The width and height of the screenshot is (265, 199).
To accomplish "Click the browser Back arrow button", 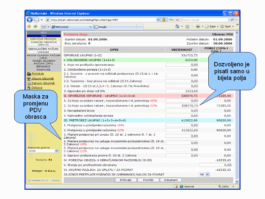I will coord(30,20).
